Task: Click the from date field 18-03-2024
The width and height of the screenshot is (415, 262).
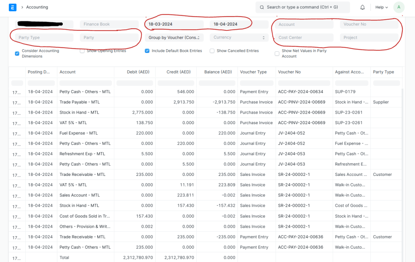Action: tap(174, 24)
